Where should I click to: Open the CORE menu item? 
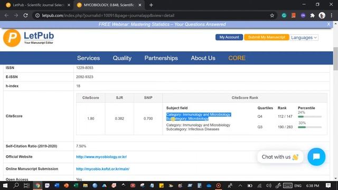pyautogui.click(x=237, y=58)
